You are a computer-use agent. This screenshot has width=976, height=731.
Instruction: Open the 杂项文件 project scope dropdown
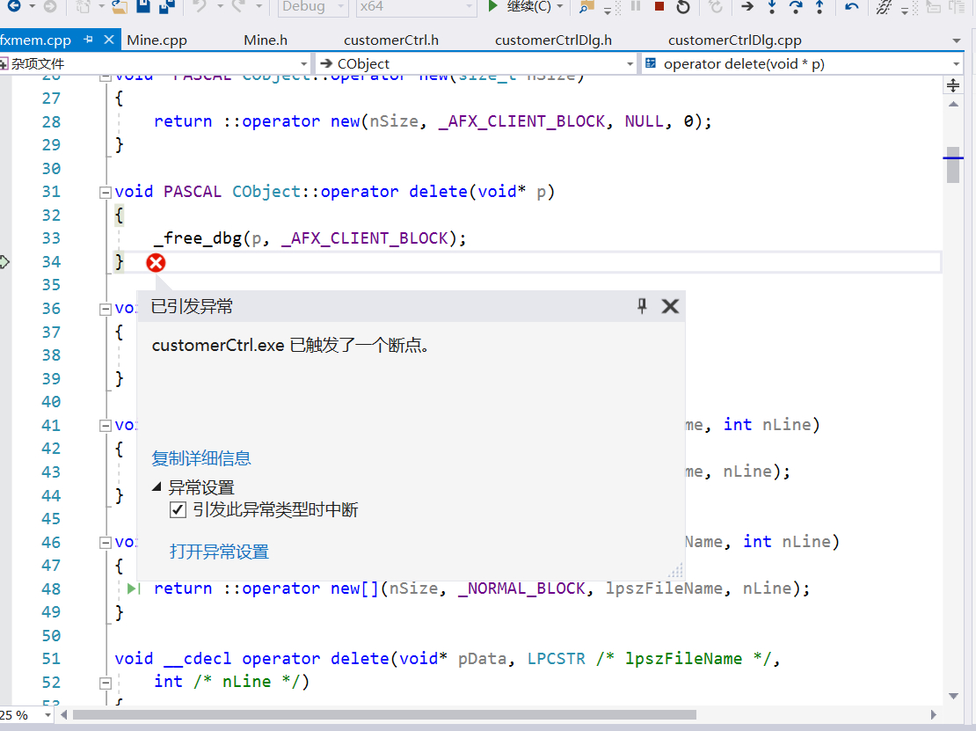tap(155, 63)
